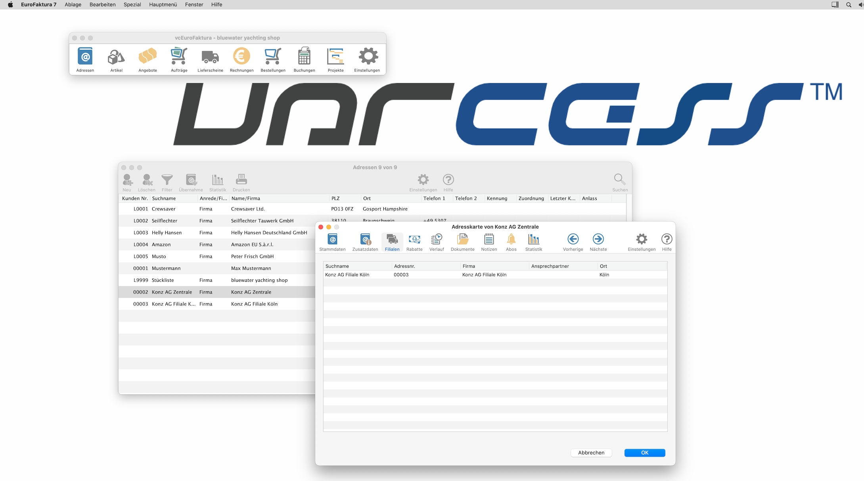Open the Spezial menu in the menu bar
Screen dimensions: 864x481
point(132,5)
